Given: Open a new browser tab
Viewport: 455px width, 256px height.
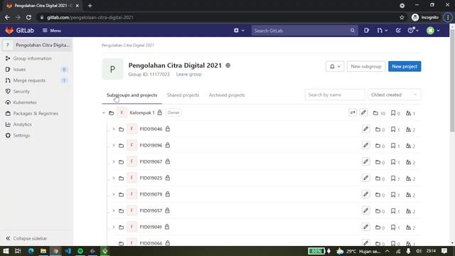Looking at the screenshot, I should pos(90,6).
